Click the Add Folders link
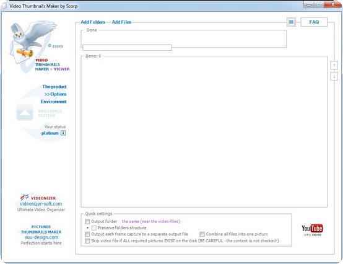 click(x=93, y=22)
